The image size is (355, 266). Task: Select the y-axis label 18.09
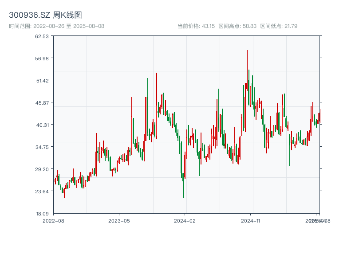pos(42,214)
